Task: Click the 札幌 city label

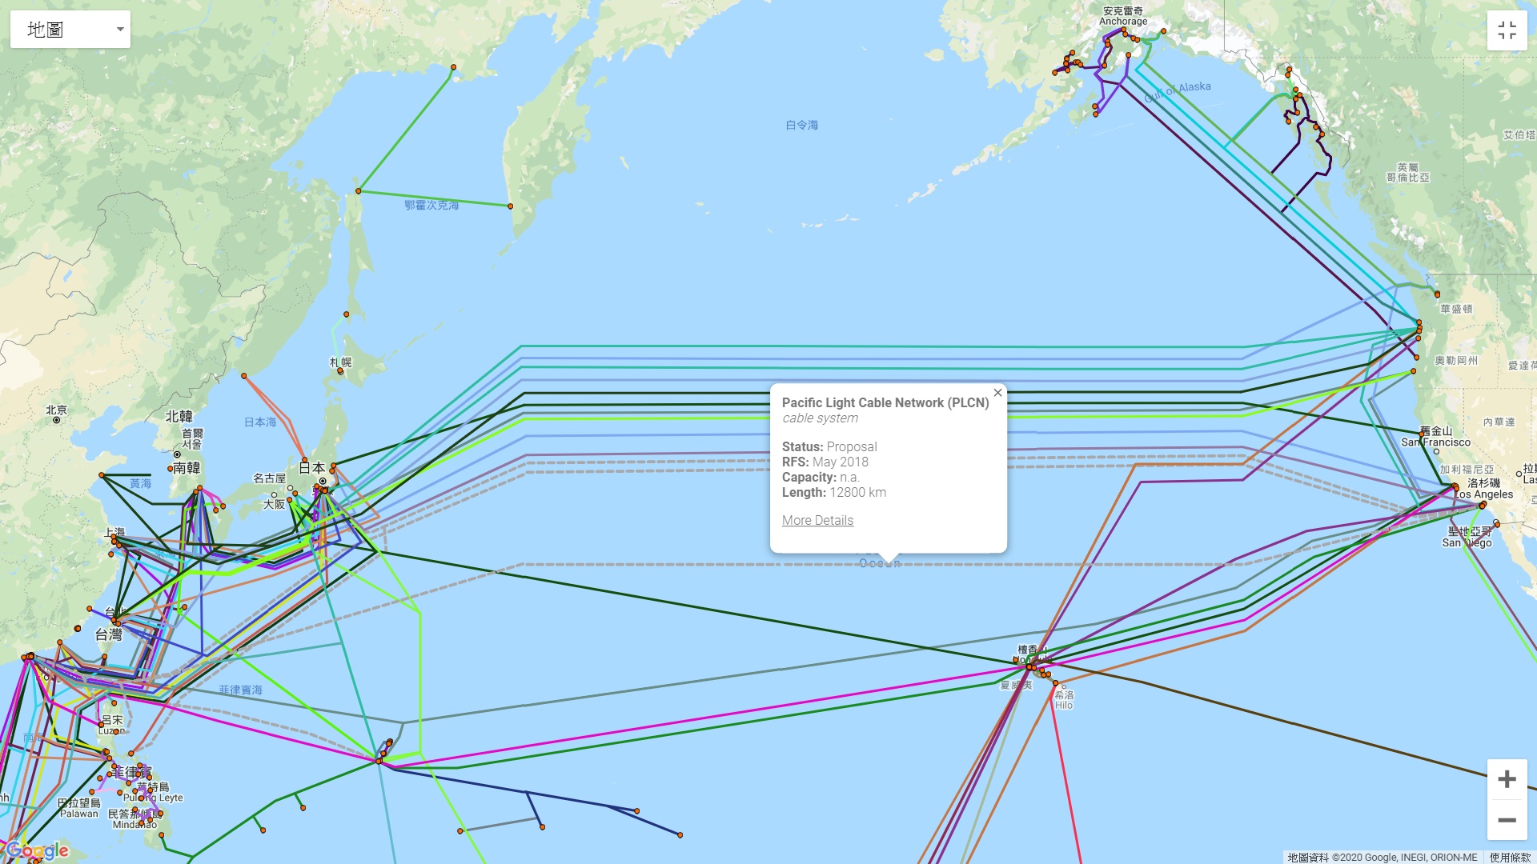Action: 341,362
